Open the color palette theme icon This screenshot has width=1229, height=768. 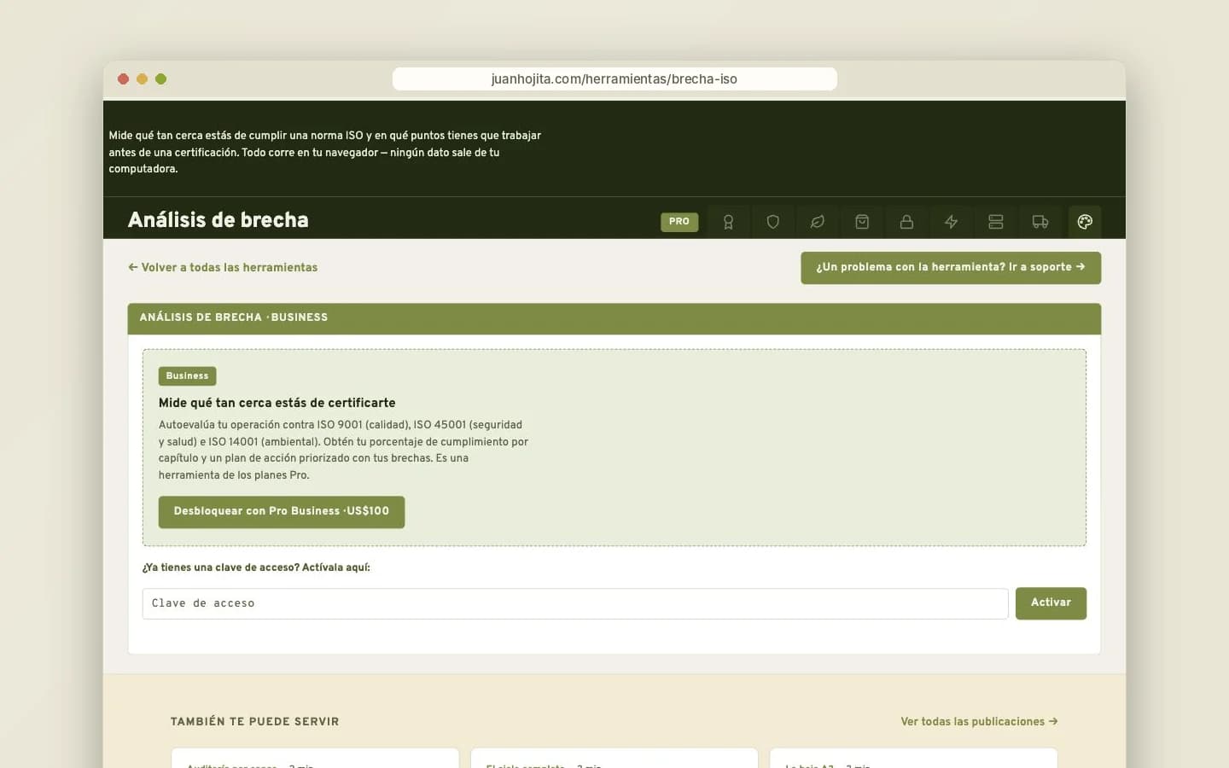click(1085, 222)
